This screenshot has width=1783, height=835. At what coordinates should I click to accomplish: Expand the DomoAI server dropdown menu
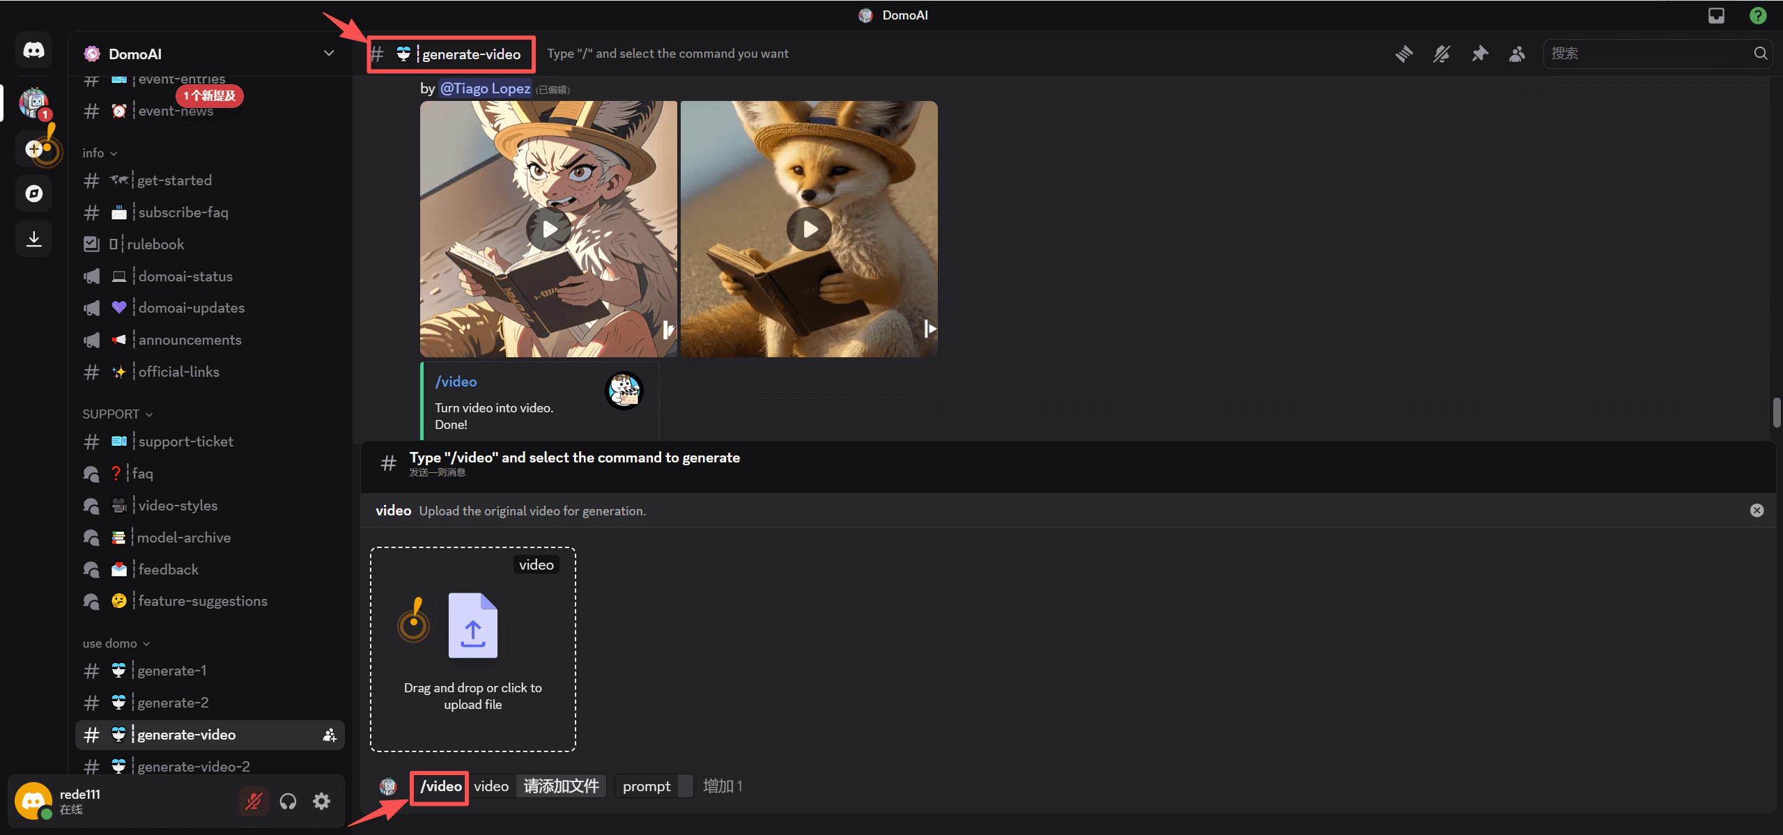pyautogui.click(x=329, y=54)
